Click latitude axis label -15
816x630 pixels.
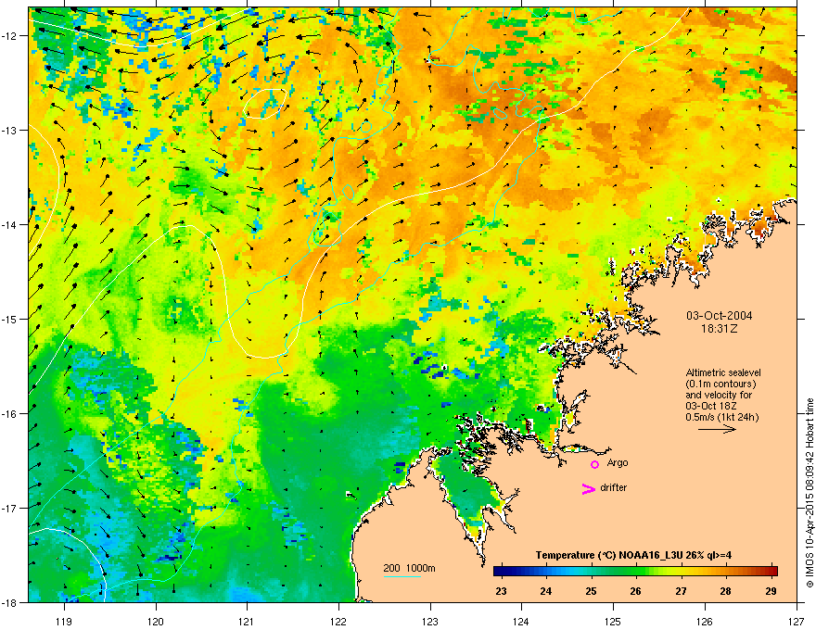(9, 319)
